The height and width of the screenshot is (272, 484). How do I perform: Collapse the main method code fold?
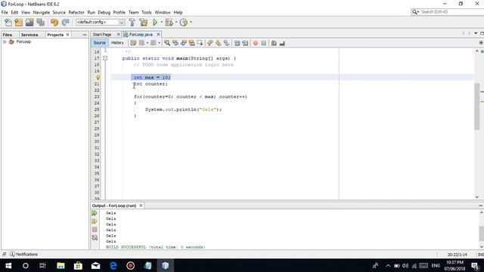pyautogui.click(x=105, y=58)
